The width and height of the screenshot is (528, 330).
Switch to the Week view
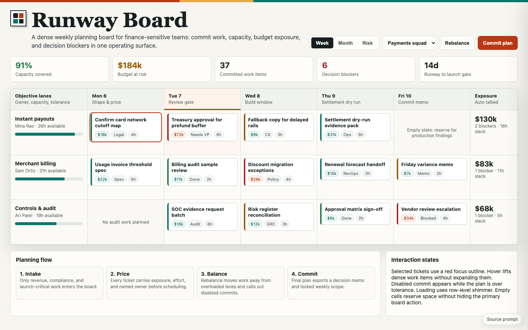[x=322, y=43]
